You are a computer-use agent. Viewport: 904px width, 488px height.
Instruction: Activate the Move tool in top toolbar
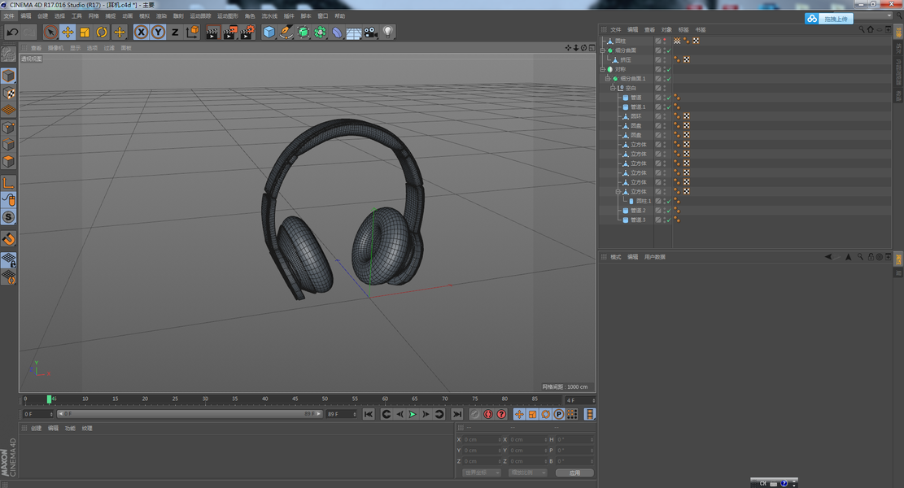68,33
